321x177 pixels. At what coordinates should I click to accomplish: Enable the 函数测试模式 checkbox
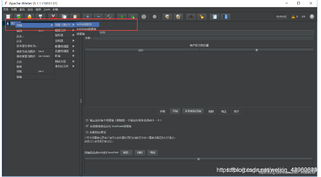coord(87,132)
